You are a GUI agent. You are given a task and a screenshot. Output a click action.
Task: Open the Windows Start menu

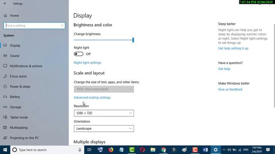pos(5,150)
